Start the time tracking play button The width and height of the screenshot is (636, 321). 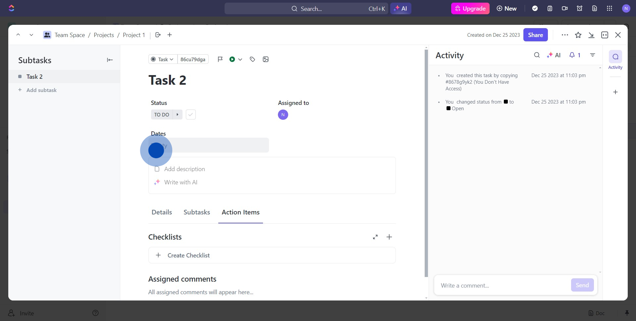pos(232,59)
